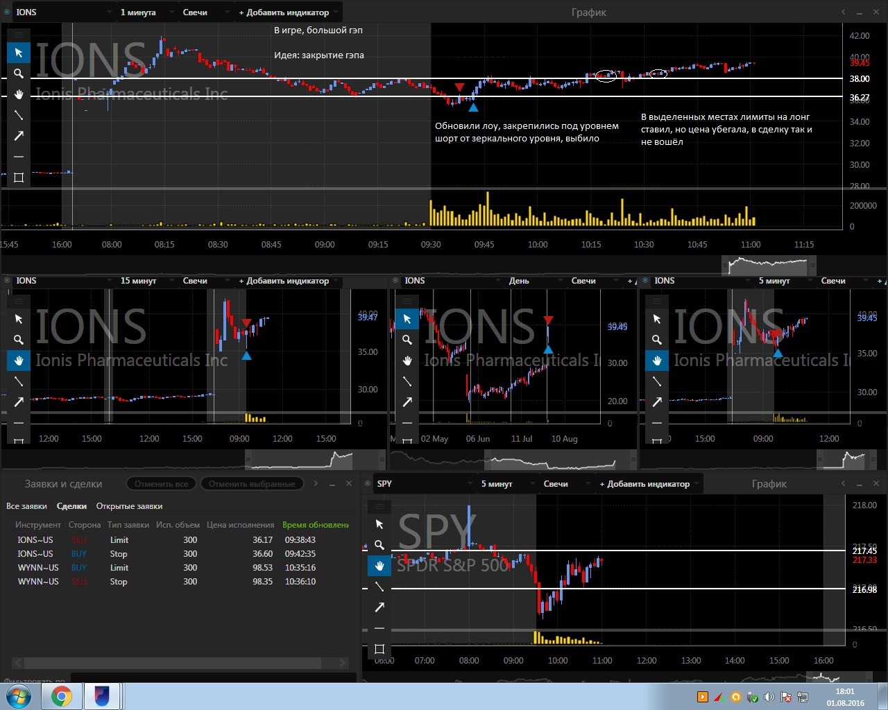
Task: Select the arrow drawing tool in the 1 минута chart
Action: coord(19,136)
